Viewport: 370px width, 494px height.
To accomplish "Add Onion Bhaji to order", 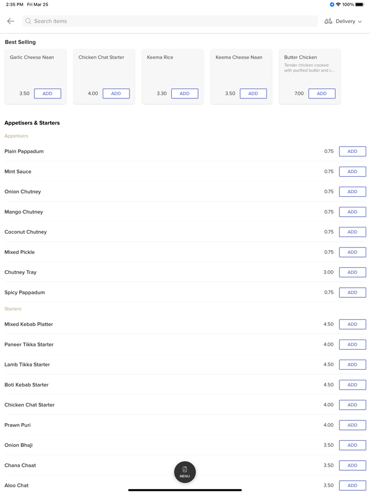I will click(352, 445).
